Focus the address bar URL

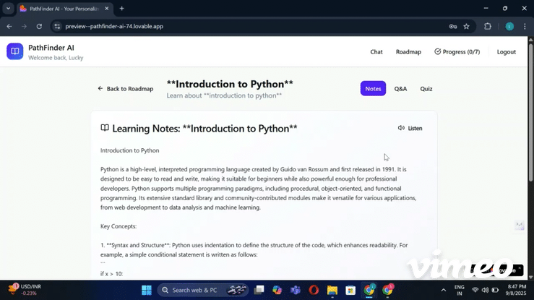pos(114,26)
